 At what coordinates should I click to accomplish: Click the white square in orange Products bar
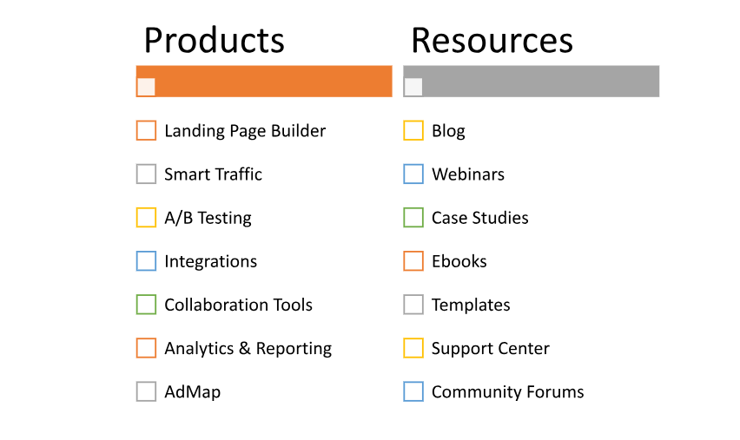(x=146, y=87)
